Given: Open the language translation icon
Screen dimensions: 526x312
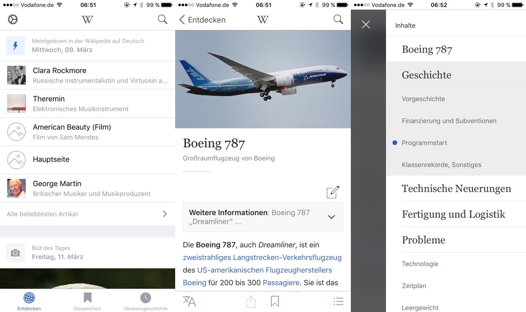Looking at the screenshot, I should [x=189, y=301].
